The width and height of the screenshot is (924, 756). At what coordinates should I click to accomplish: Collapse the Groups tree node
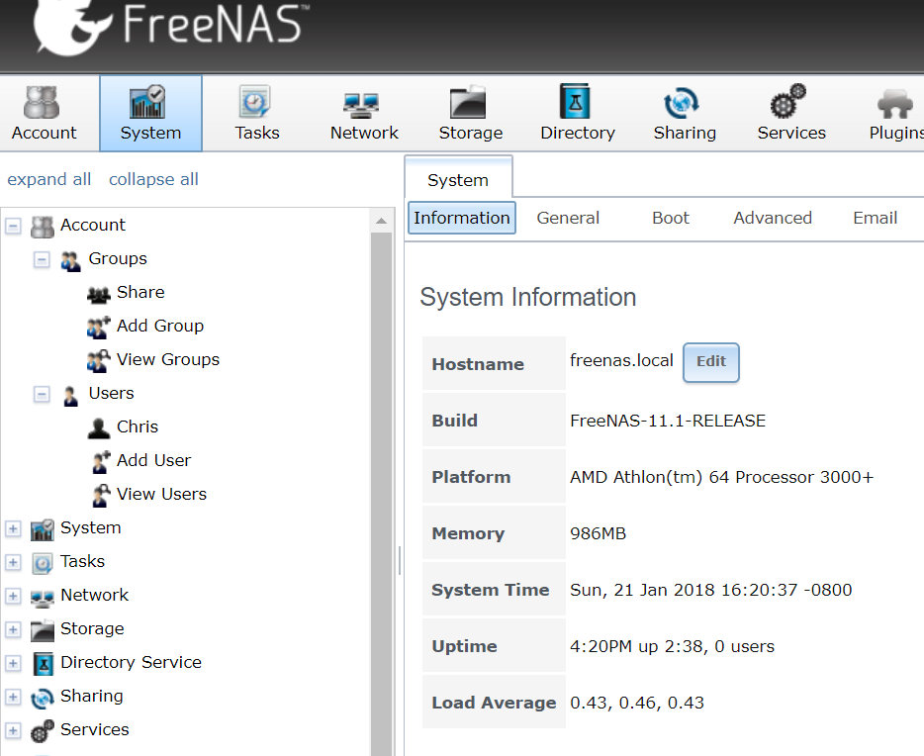42,259
